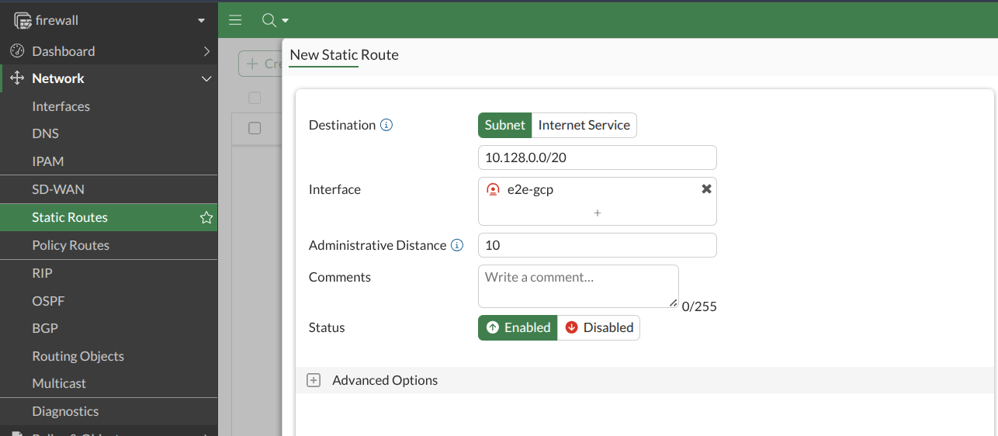
Task: Click the New Static Route title
Action: (x=344, y=55)
